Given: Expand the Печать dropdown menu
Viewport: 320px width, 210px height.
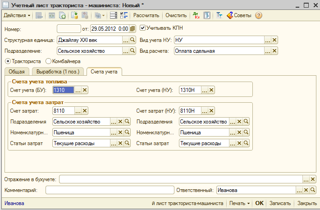Looking at the screenshot, I should 239,203.
